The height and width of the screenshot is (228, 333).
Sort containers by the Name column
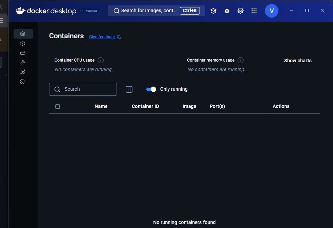tap(101, 106)
